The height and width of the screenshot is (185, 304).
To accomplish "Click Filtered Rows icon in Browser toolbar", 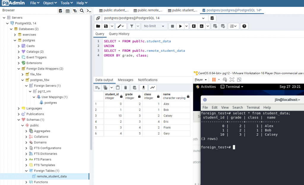I will (x=75, y=11).
